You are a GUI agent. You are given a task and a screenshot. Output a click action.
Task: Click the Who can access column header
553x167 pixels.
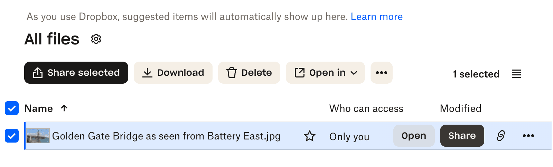[x=366, y=108]
